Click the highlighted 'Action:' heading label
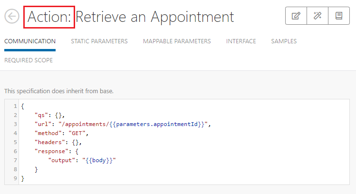Image resolution: width=356 pixels, height=194 pixels. 49,17
